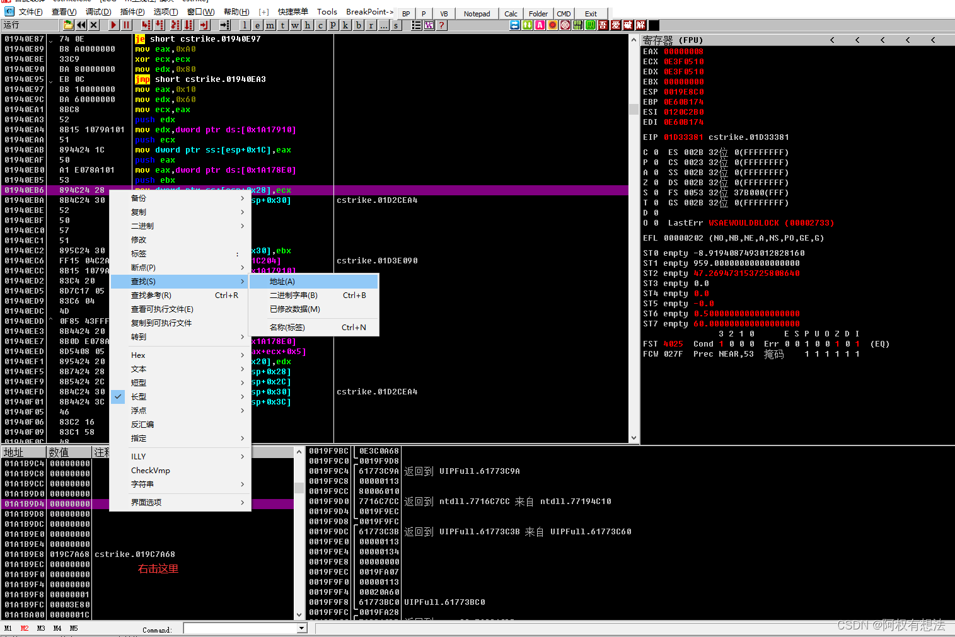
Task: Show source with 's' icon
Action: click(x=396, y=25)
